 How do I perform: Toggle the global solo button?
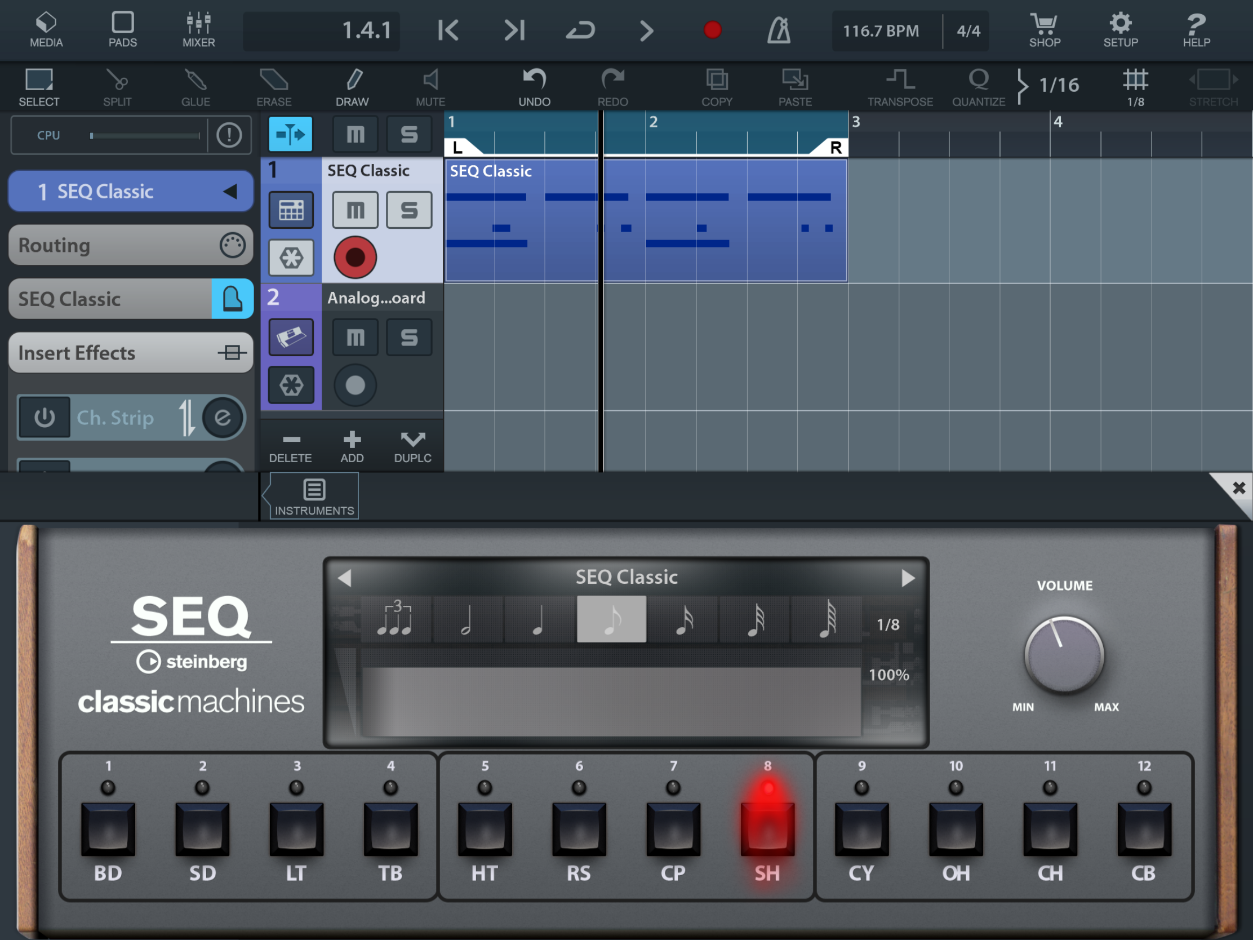(x=409, y=134)
